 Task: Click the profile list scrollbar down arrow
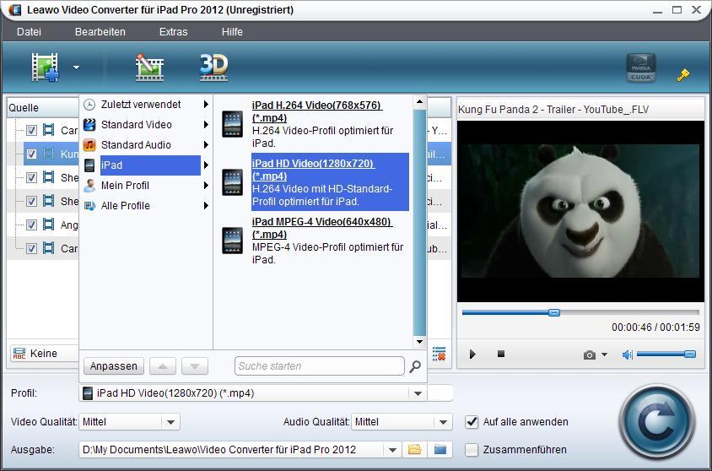pyautogui.click(x=419, y=342)
